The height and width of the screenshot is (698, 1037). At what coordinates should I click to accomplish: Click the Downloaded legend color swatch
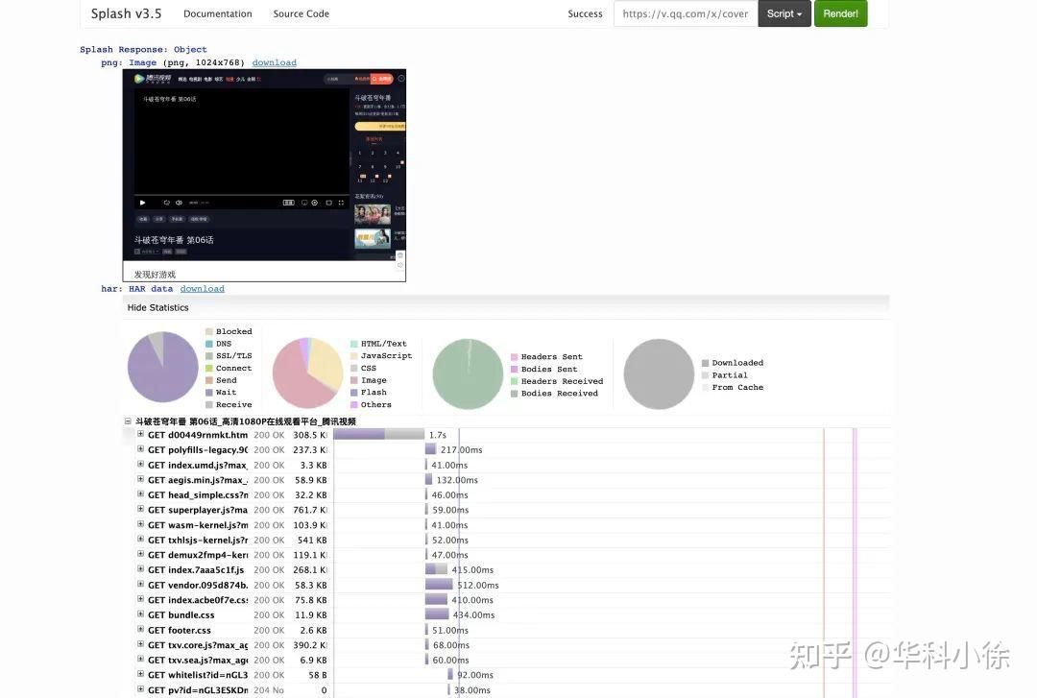(705, 363)
